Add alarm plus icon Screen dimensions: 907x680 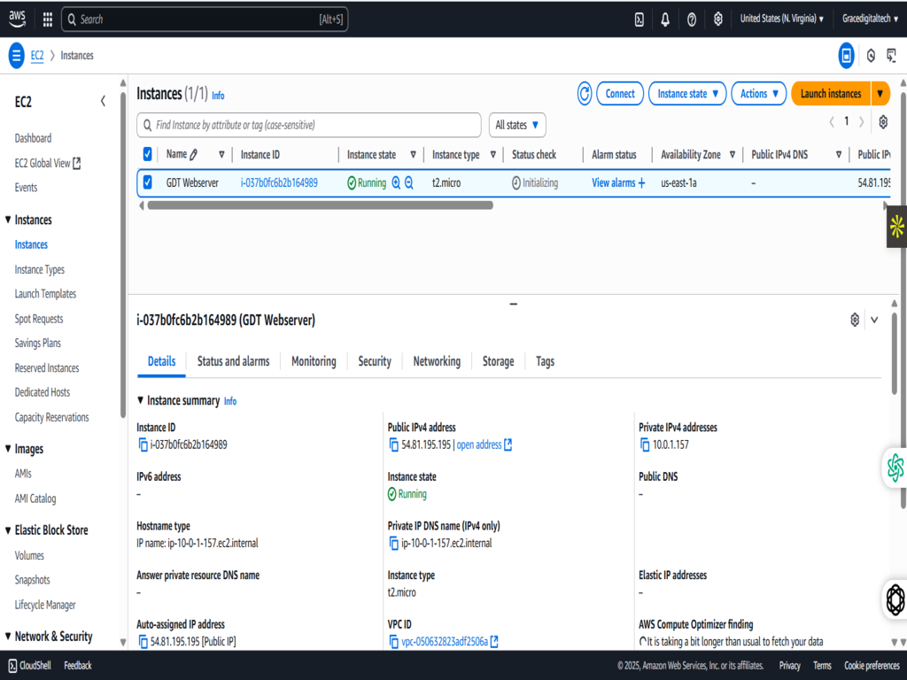pyautogui.click(x=641, y=182)
